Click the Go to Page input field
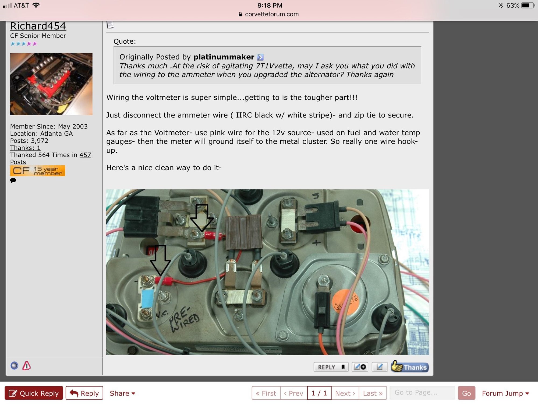The width and height of the screenshot is (538, 404). click(422, 393)
